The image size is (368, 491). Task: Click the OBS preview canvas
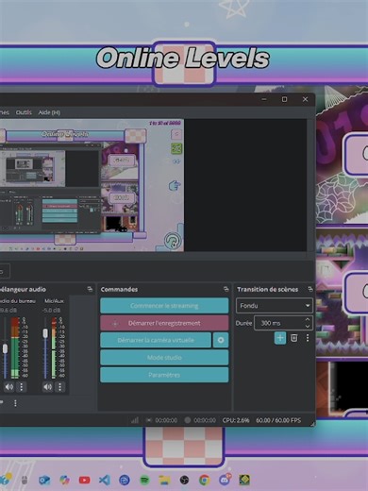click(x=92, y=185)
